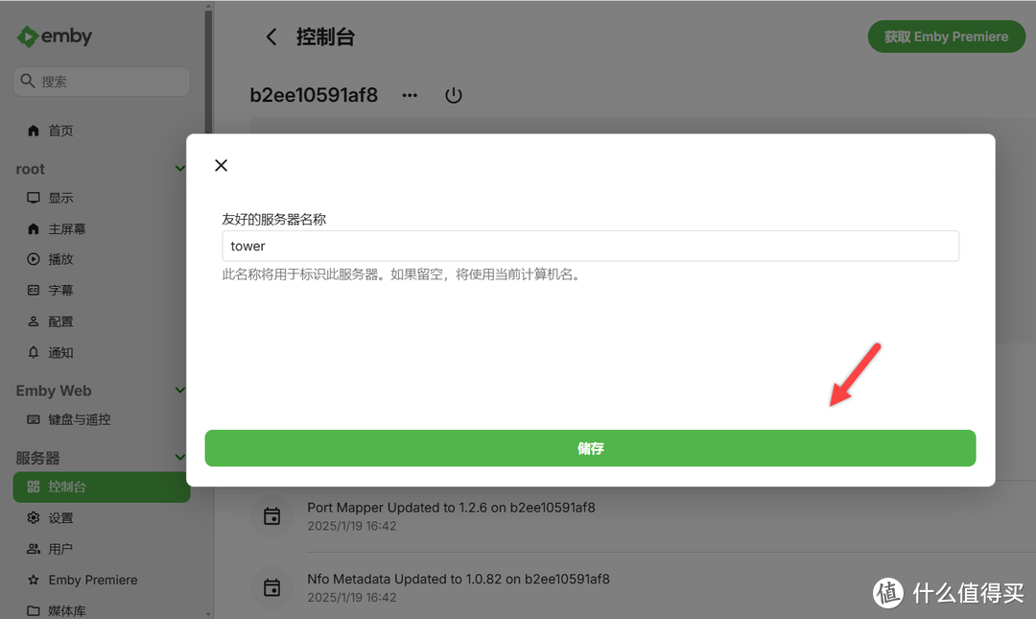Click the 控制台 dashboard grid icon
The width and height of the screenshot is (1036, 619).
[x=33, y=487]
